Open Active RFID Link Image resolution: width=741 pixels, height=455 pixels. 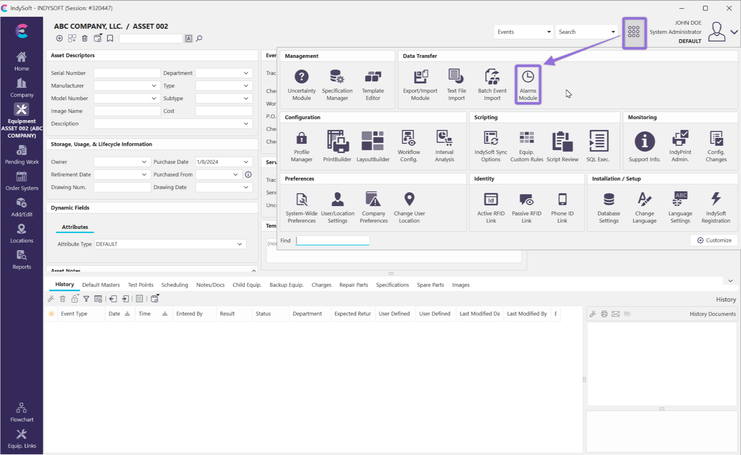[491, 207]
